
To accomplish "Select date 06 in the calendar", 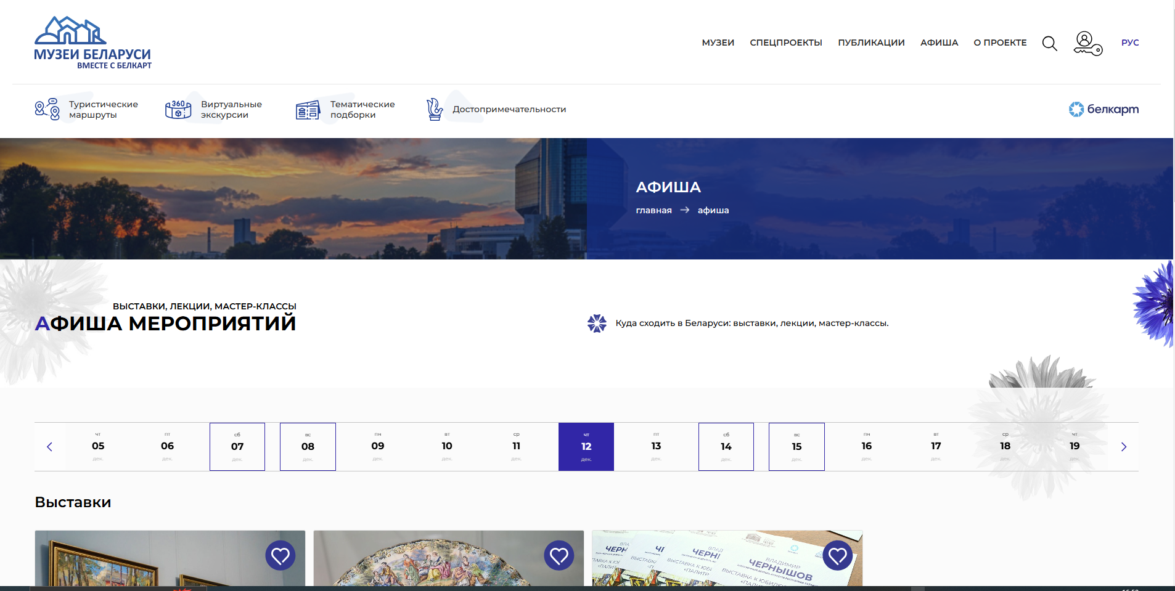I will click(x=168, y=447).
